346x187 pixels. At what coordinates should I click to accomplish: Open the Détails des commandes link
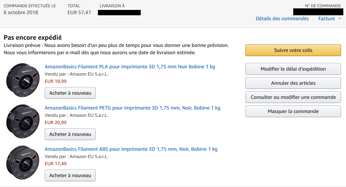282,19
